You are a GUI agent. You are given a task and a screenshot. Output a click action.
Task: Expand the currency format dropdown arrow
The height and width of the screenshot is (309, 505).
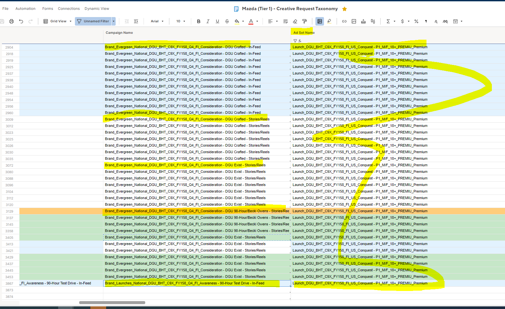pos(409,21)
